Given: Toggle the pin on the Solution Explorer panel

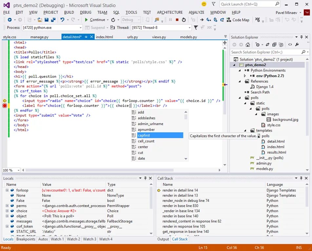Looking at the screenshot, I should pyautogui.click(x=302, y=37).
